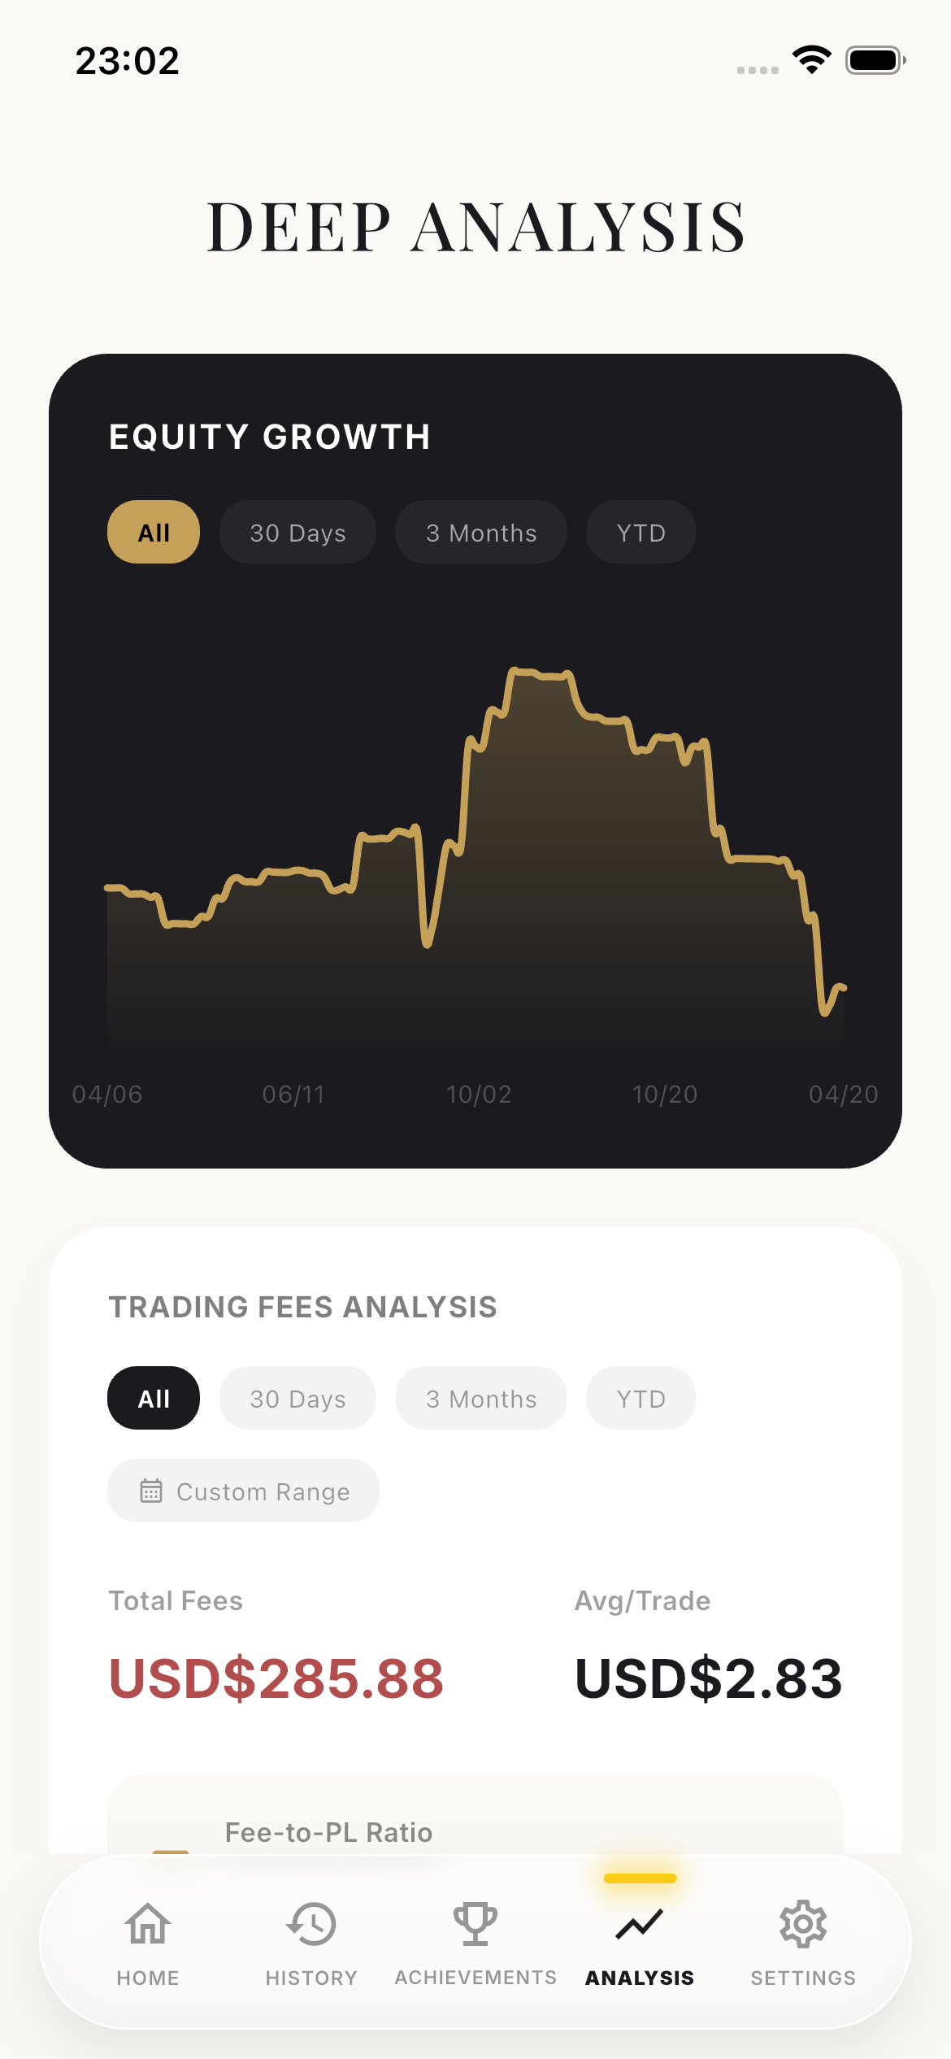Filter Trading Fees by YTD

tap(641, 1399)
